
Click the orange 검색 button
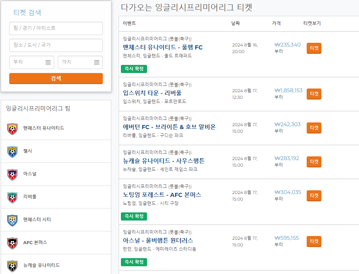tap(56, 78)
